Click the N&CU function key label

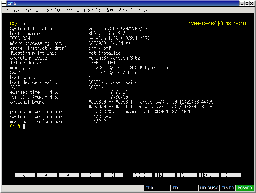tap(209, 175)
